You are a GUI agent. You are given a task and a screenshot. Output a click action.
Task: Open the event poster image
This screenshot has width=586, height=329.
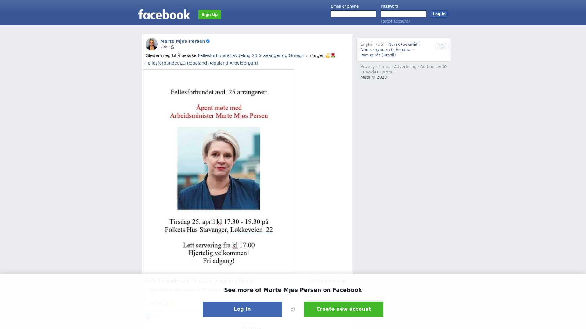[218, 171]
